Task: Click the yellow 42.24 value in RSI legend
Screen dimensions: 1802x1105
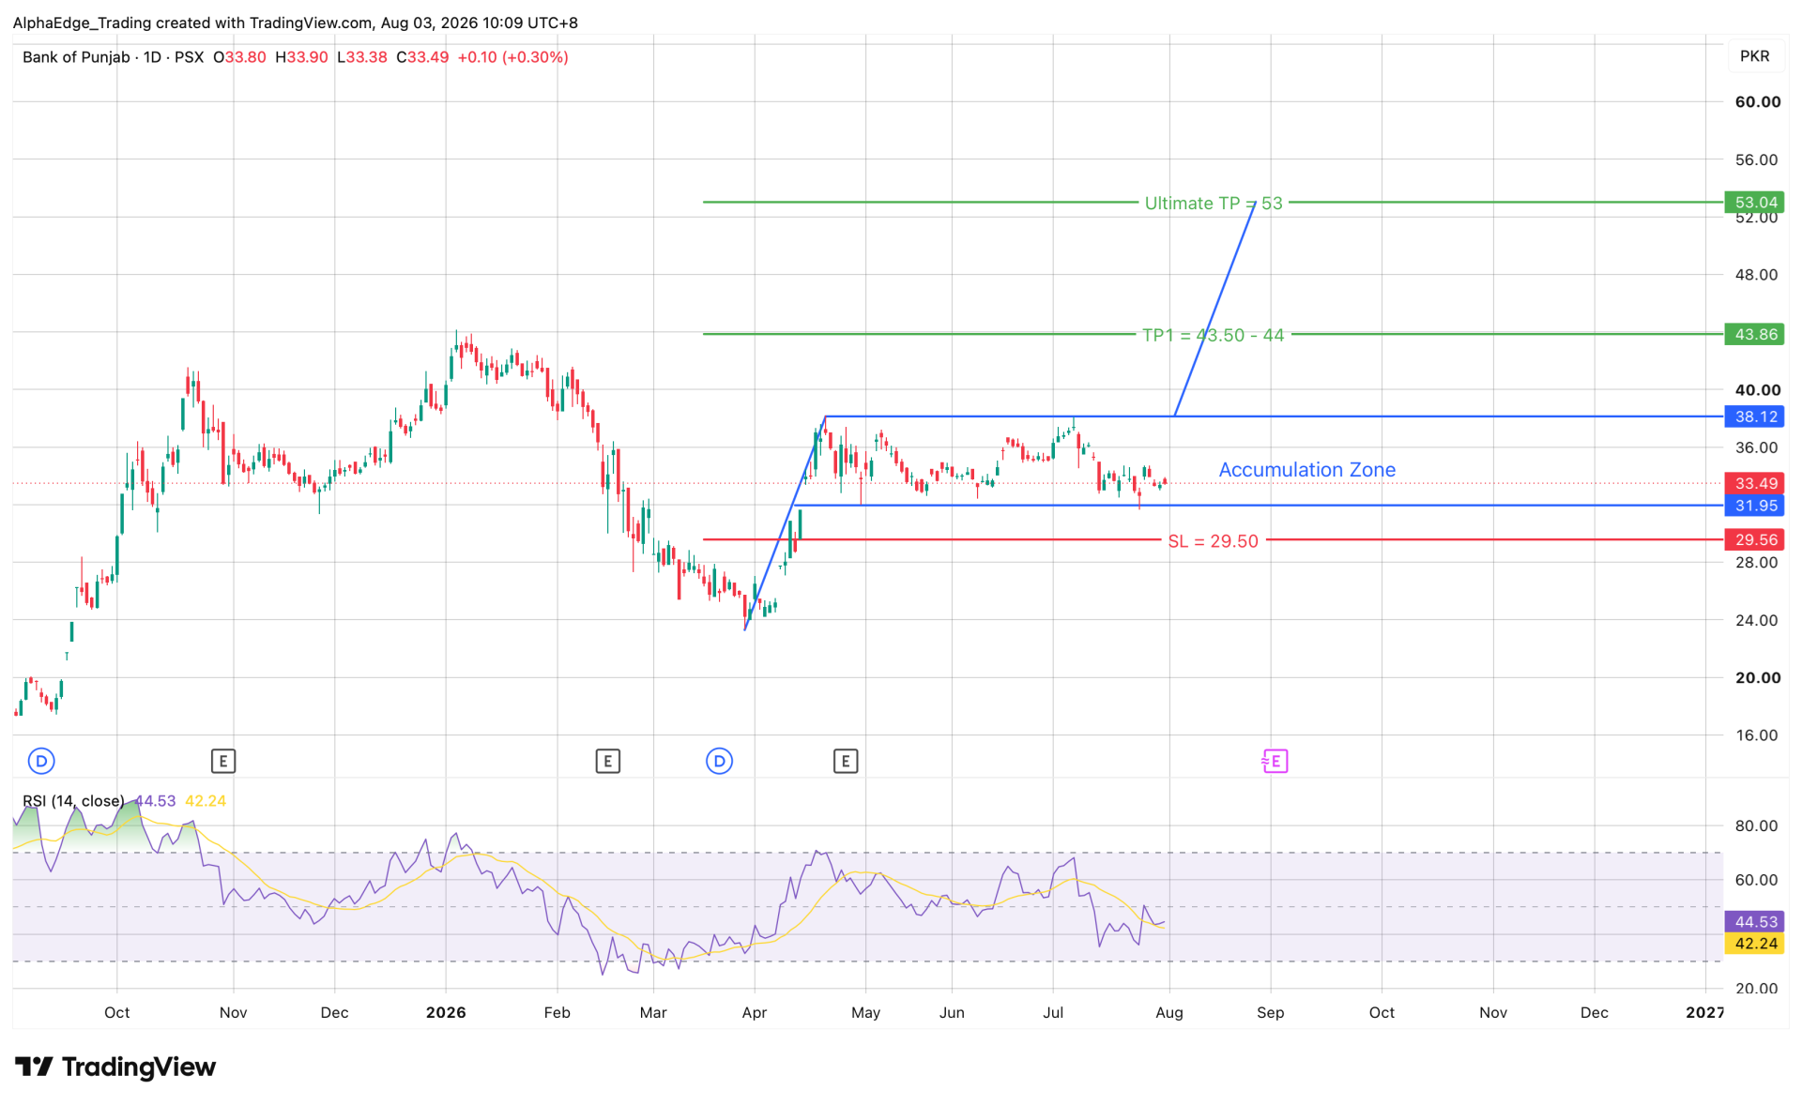Action: tap(206, 801)
